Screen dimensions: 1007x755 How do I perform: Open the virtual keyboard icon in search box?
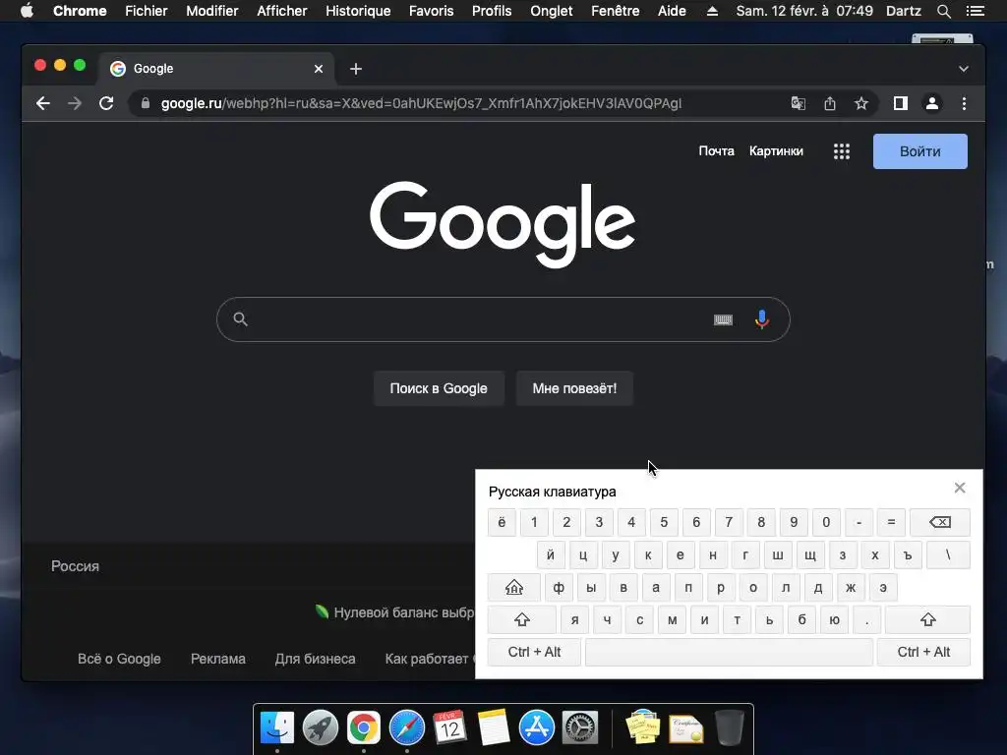[x=723, y=319]
